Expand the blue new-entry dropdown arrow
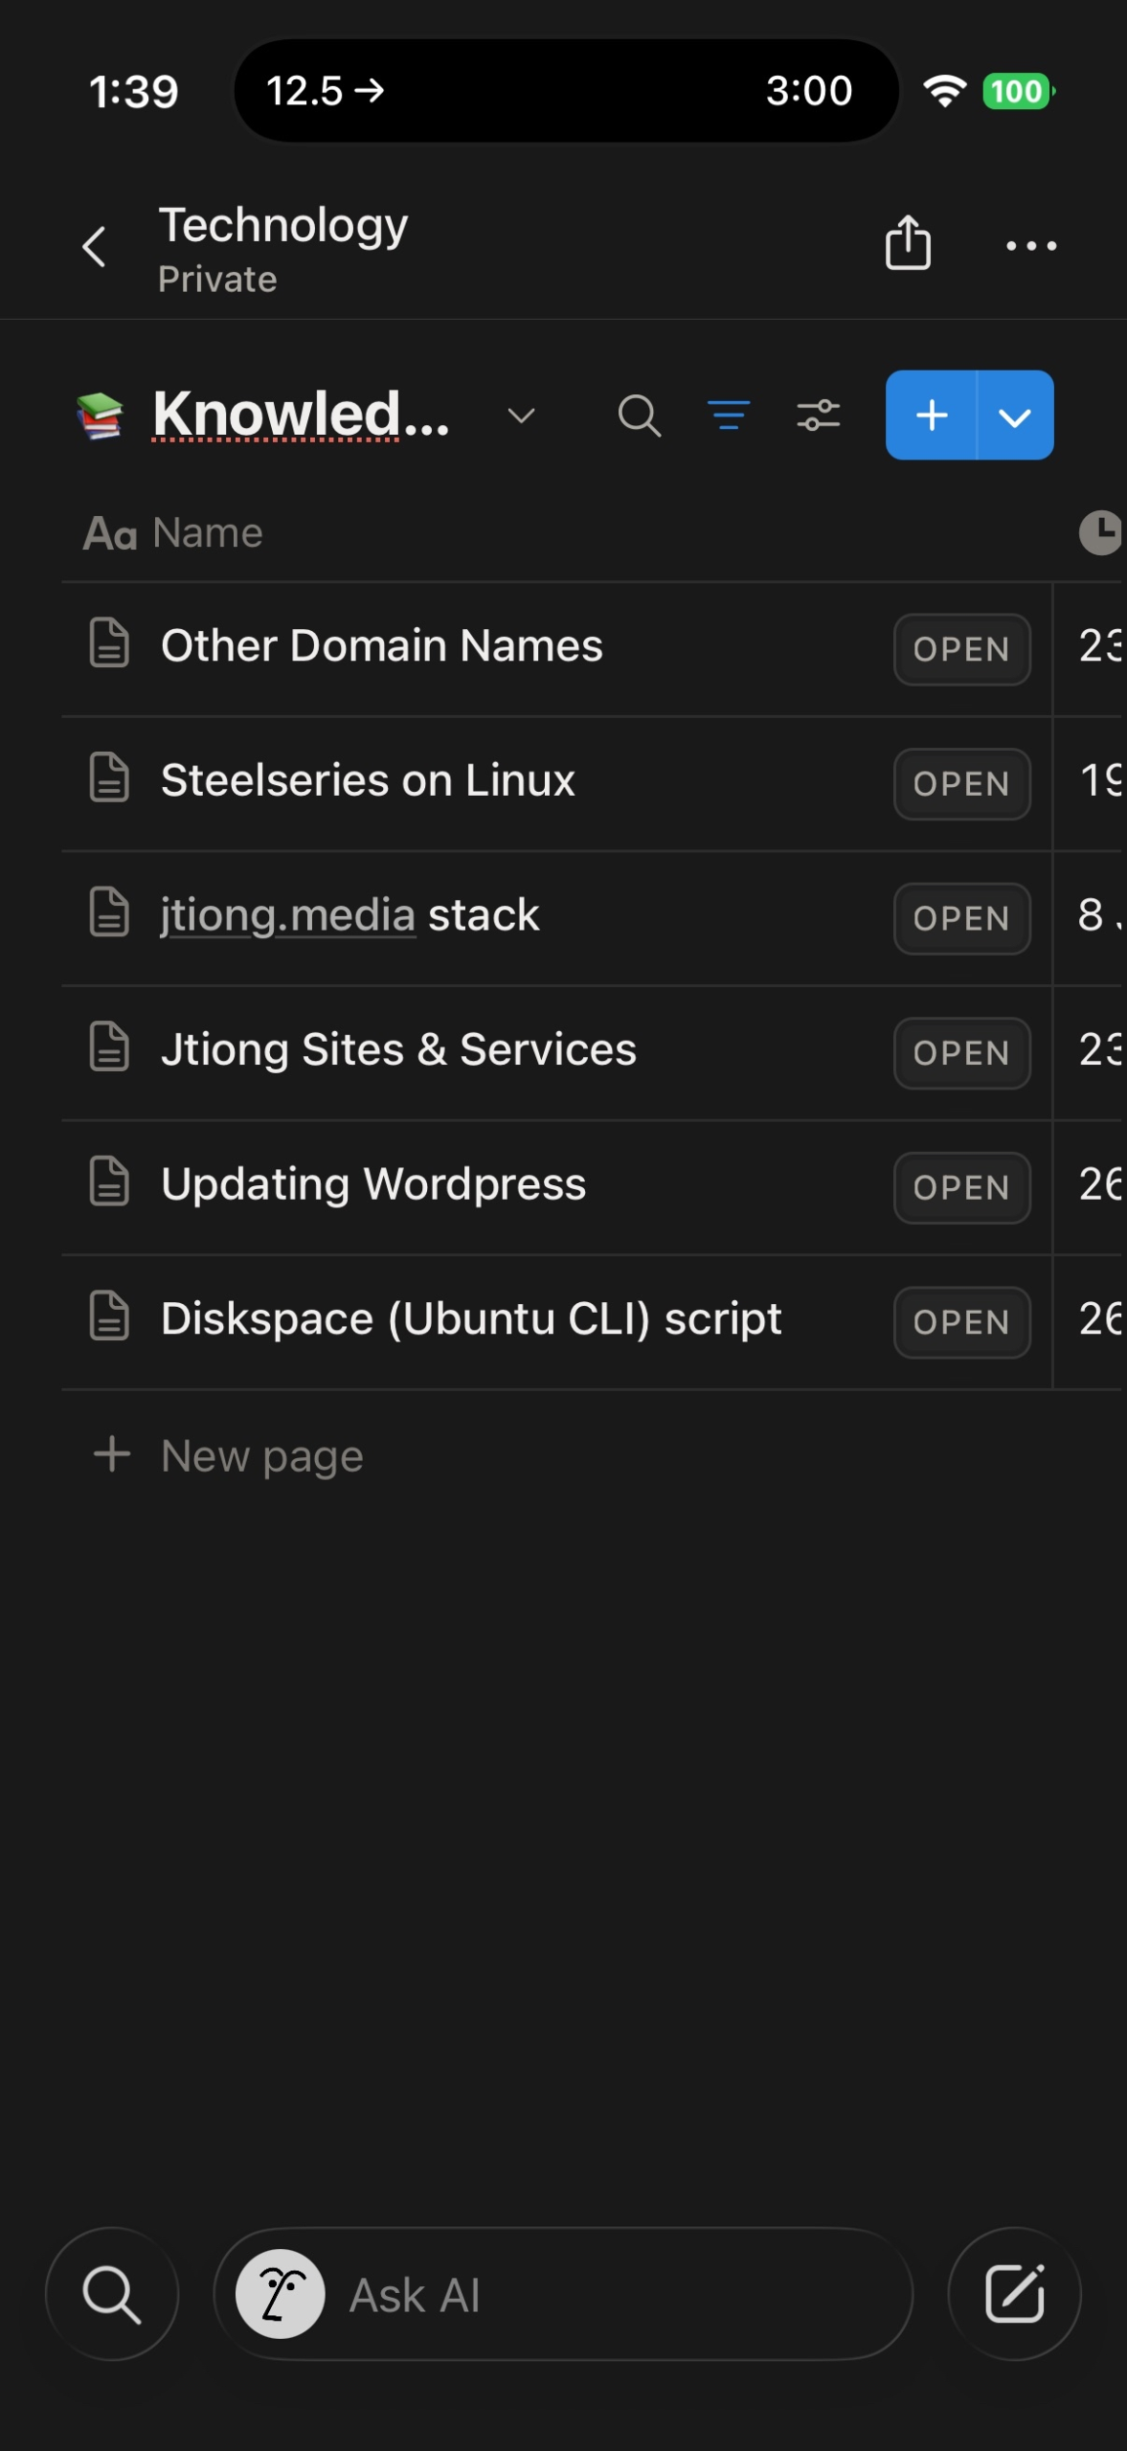 click(x=1015, y=416)
